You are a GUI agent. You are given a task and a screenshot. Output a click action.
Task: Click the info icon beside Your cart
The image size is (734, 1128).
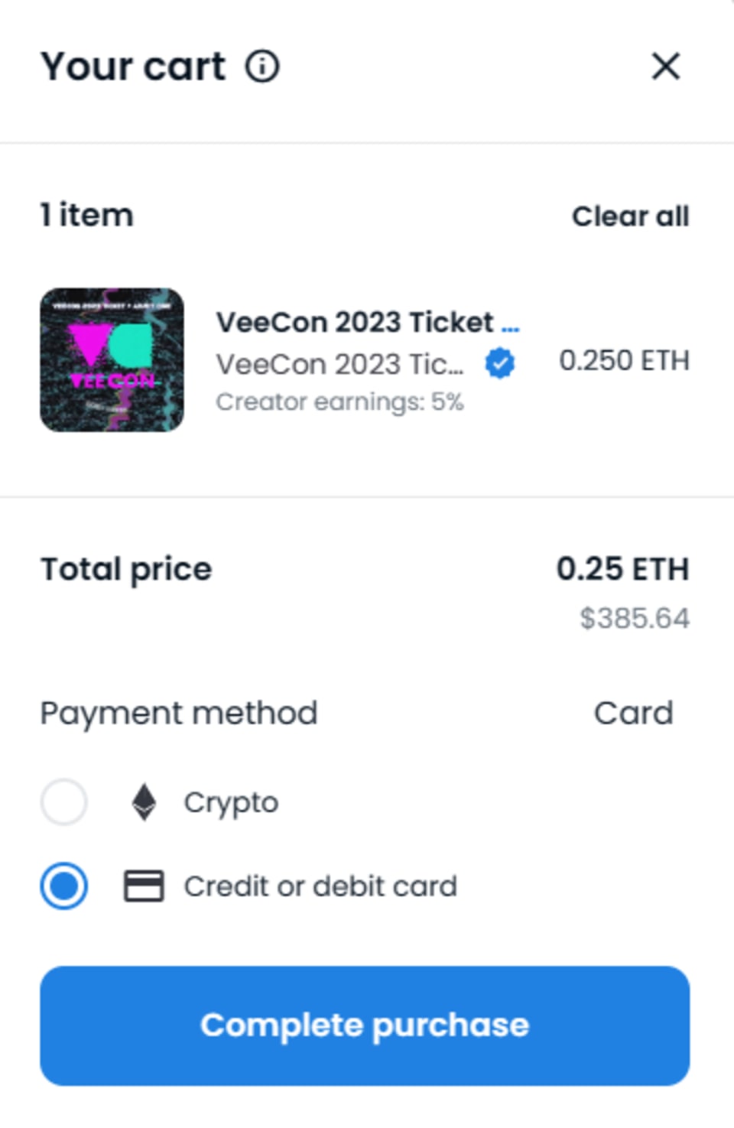coord(262,67)
